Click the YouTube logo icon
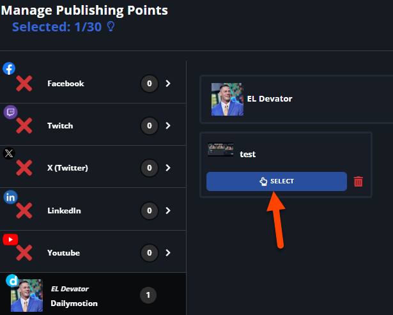The height and width of the screenshot is (315, 393). pos(10,240)
